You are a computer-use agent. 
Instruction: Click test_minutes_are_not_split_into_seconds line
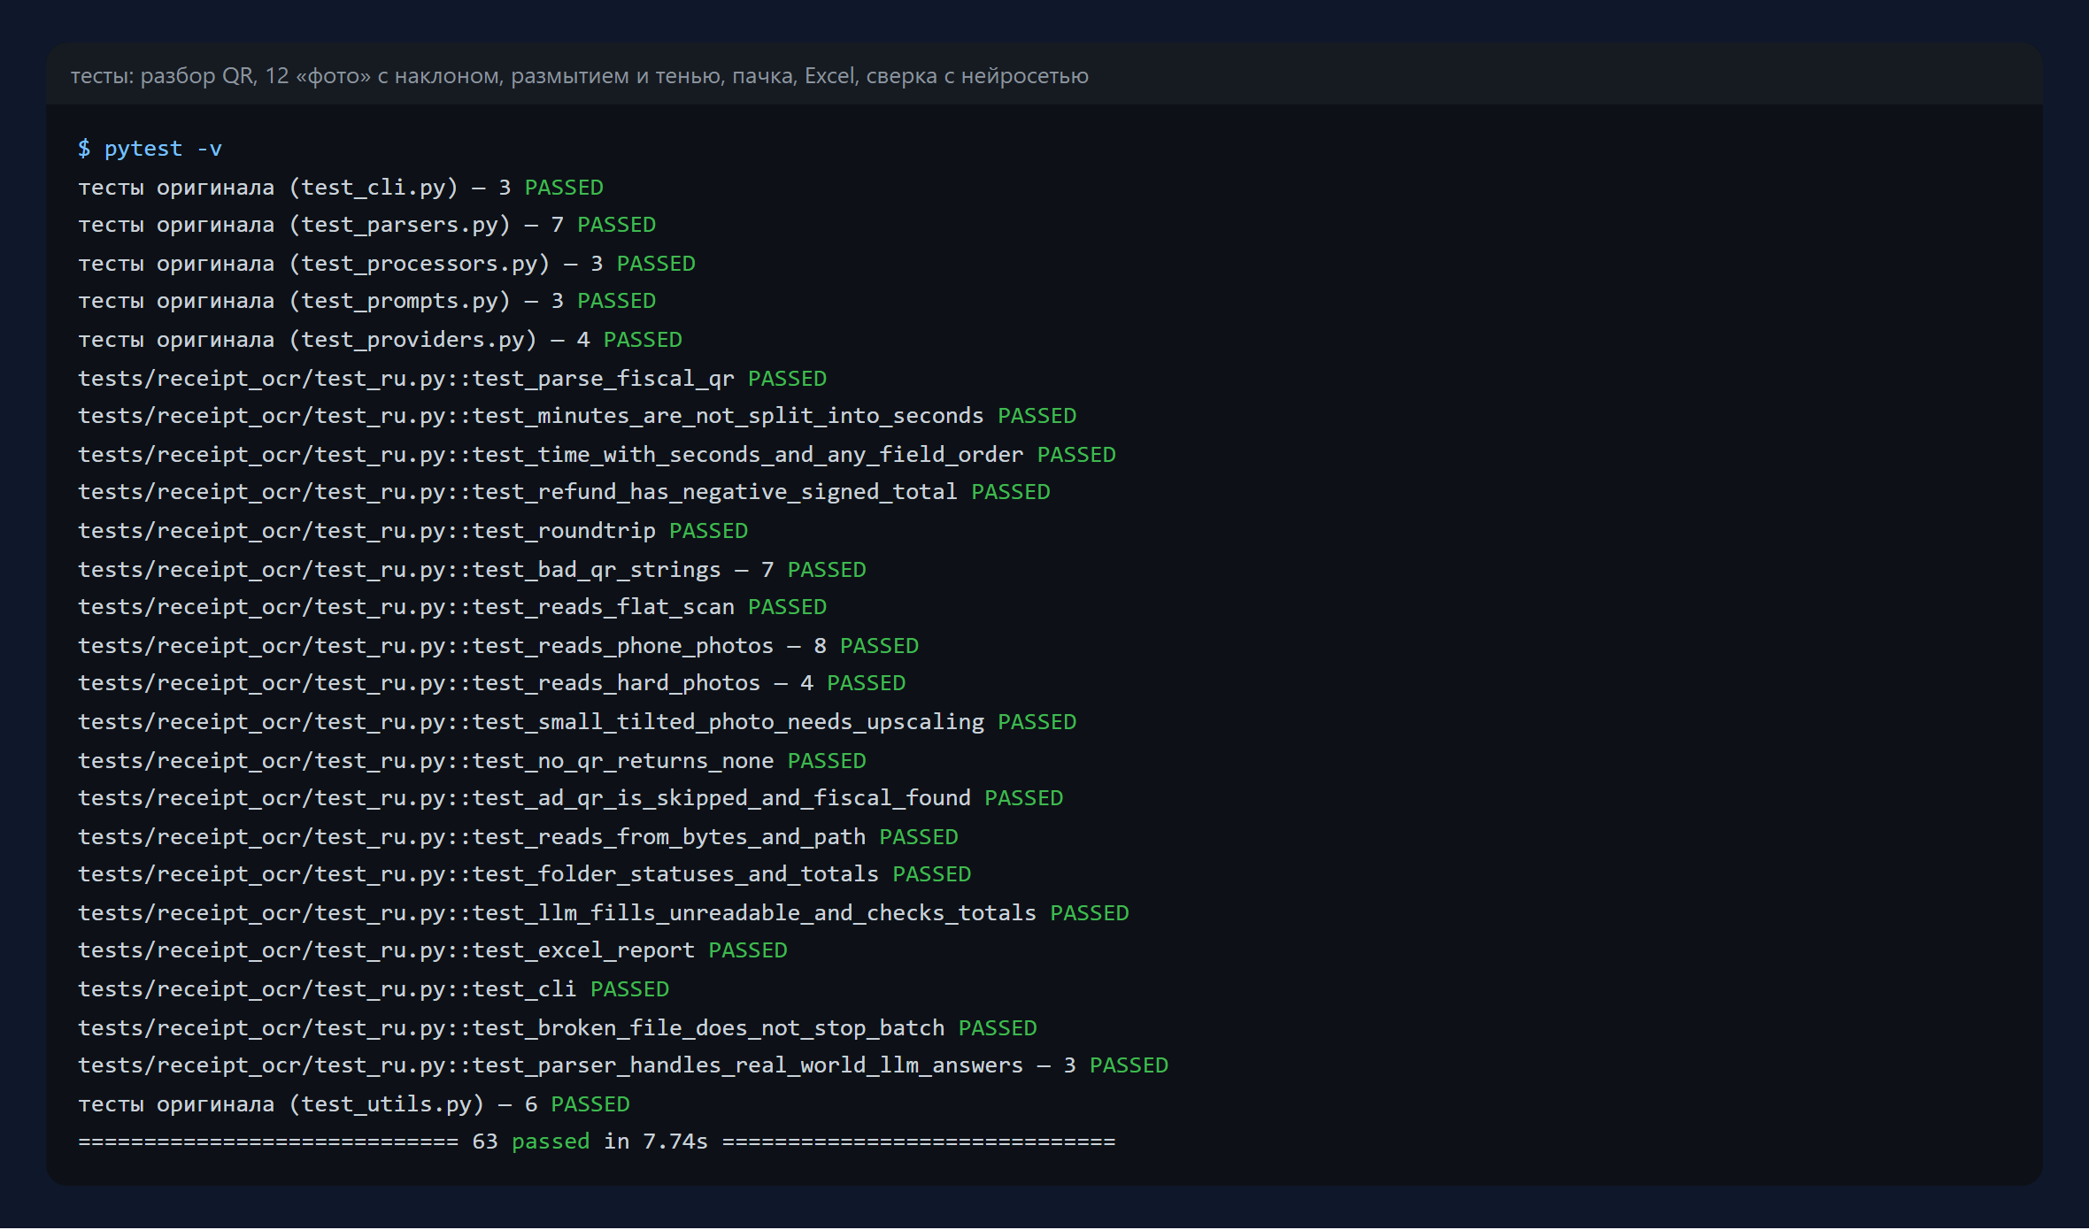tap(577, 416)
